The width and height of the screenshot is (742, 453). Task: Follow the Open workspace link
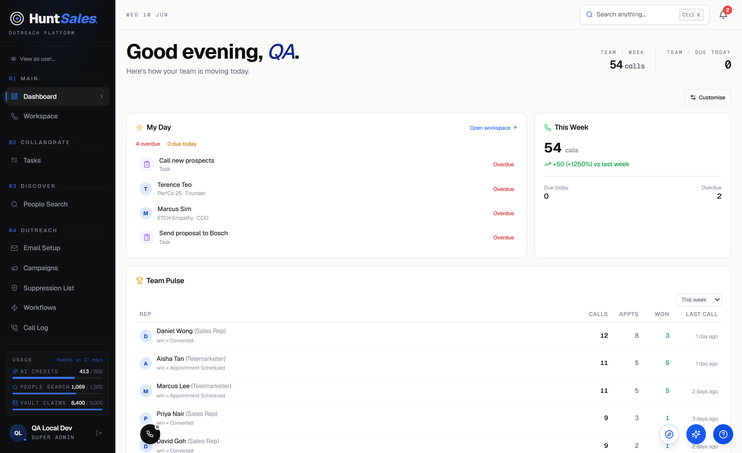[x=493, y=128]
